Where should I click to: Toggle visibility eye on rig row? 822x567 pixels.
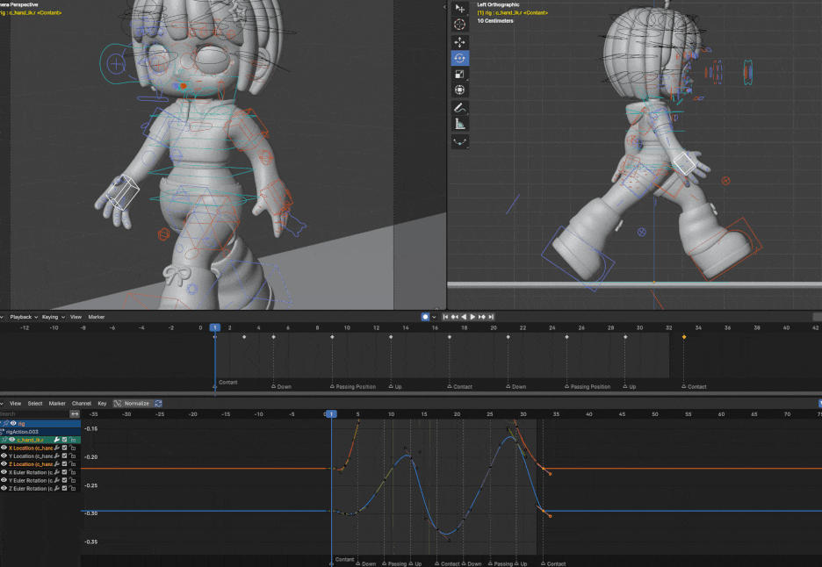pos(13,423)
